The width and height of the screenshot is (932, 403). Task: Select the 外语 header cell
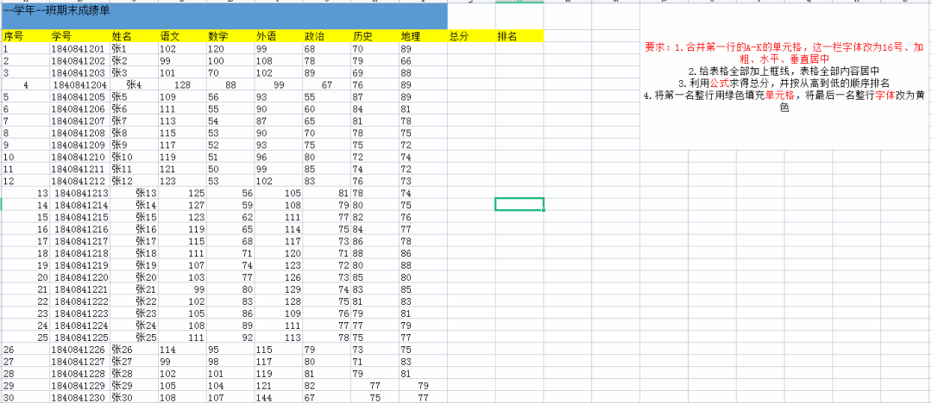(277, 36)
